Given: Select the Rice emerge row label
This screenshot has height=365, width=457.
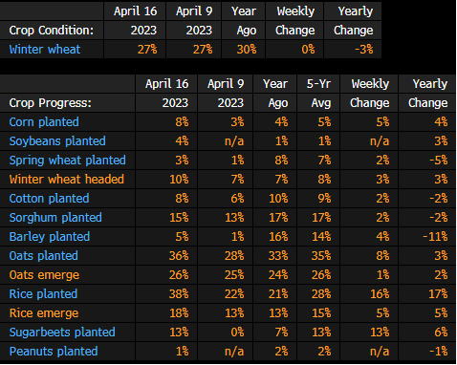Looking at the screenshot, I should (x=44, y=313).
